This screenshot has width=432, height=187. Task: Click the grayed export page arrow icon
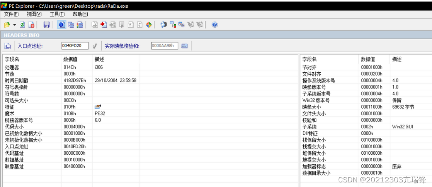click(95, 25)
